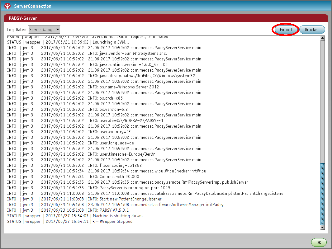The height and width of the screenshot is (249, 332).
Task: Click the scrollbar down arrow
Action: point(322,228)
